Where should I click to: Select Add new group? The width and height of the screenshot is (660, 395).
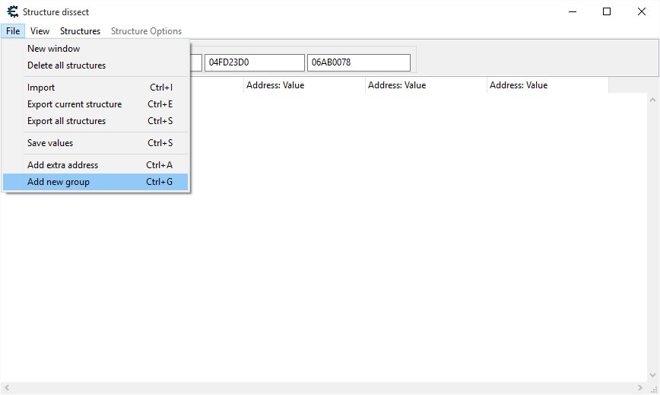[59, 182]
